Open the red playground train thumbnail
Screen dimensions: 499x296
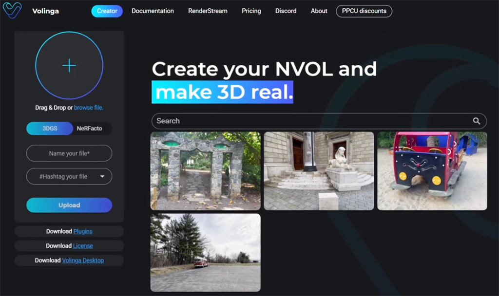(x=432, y=171)
